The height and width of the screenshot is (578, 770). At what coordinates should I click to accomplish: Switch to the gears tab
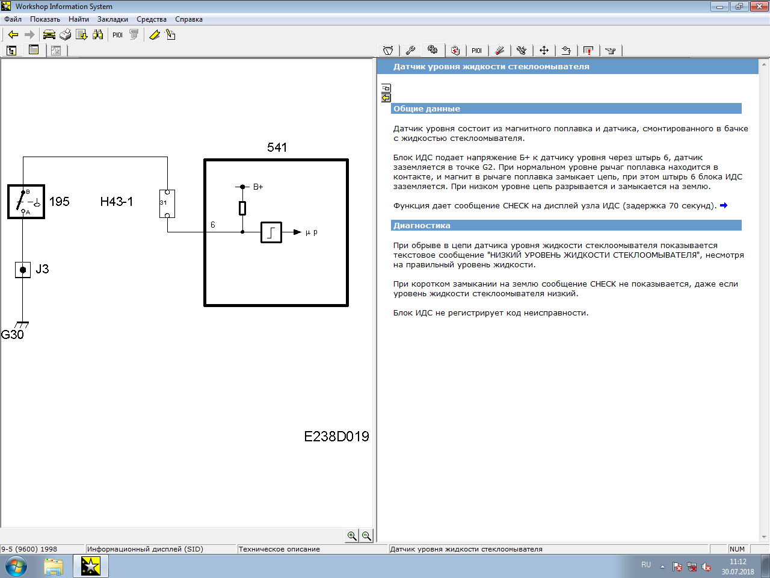coord(433,50)
